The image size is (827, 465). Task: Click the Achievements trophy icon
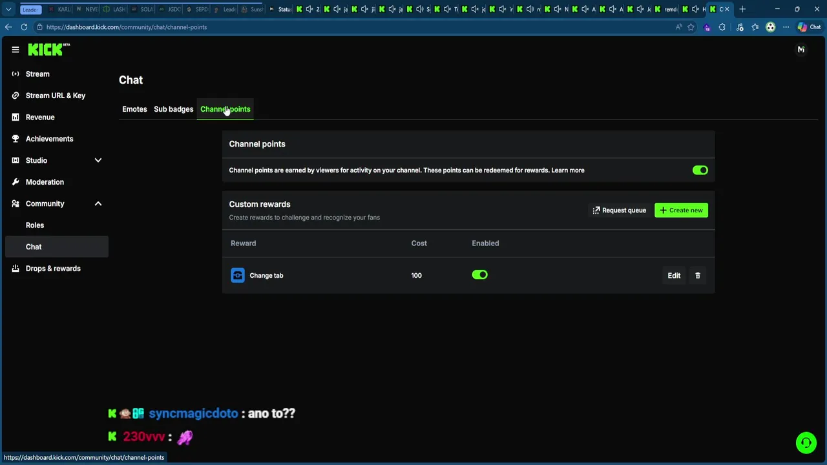(x=16, y=139)
